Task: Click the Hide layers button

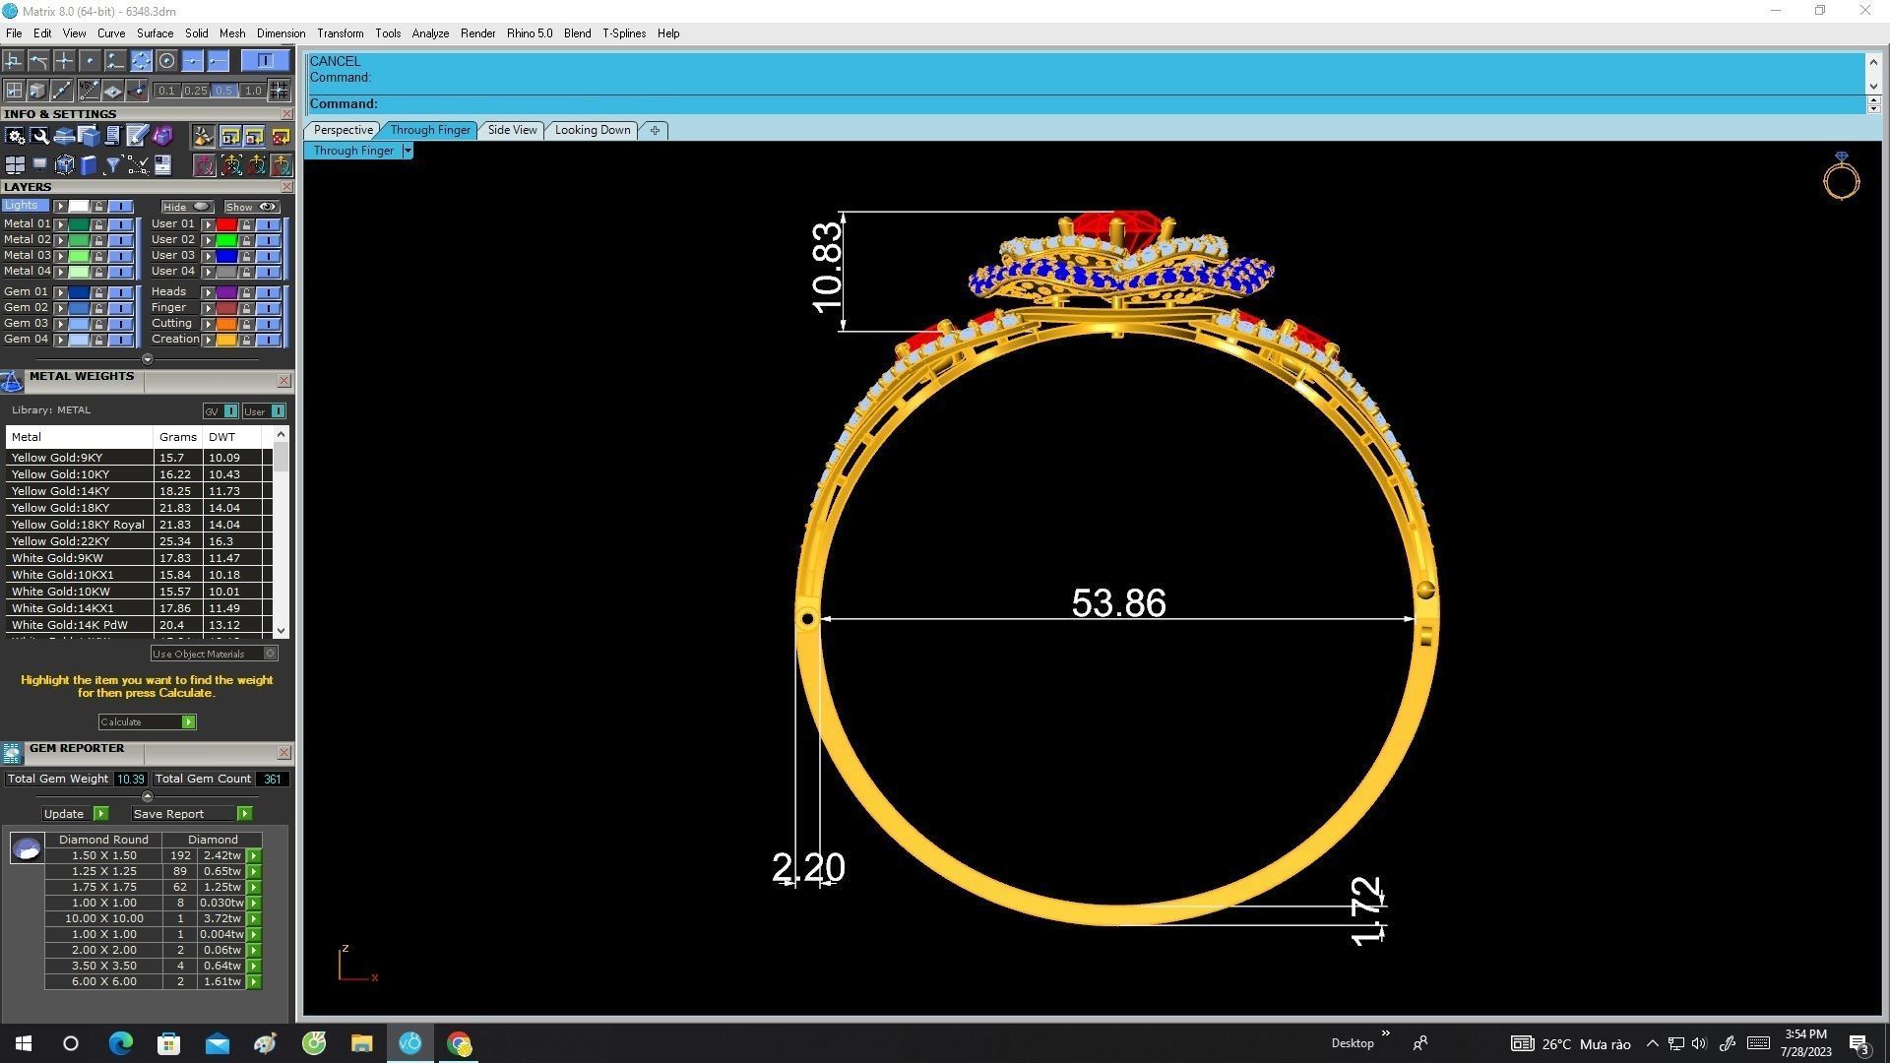Action: [x=187, y=207]
